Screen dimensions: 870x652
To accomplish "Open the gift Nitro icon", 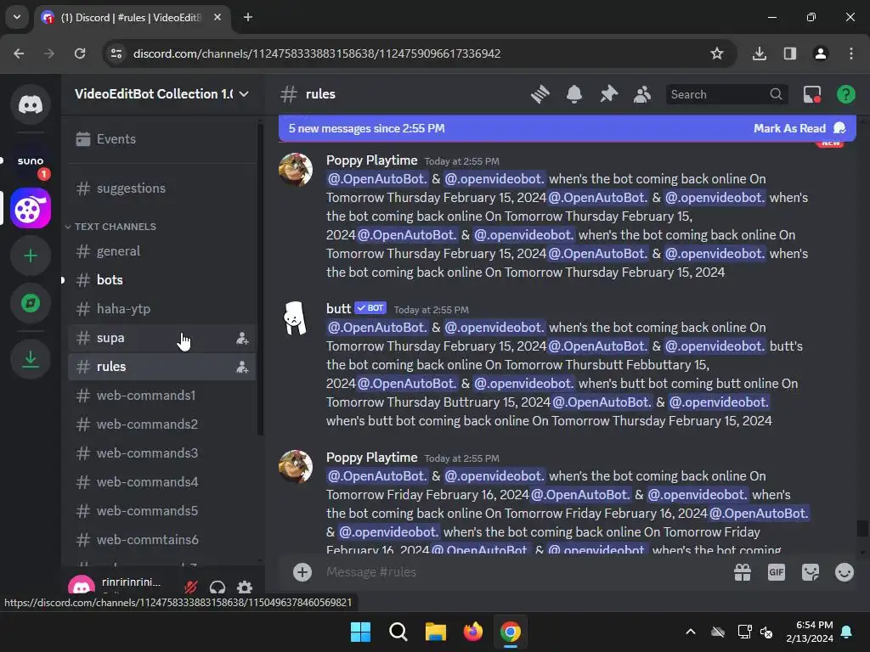I will [743, 572].
